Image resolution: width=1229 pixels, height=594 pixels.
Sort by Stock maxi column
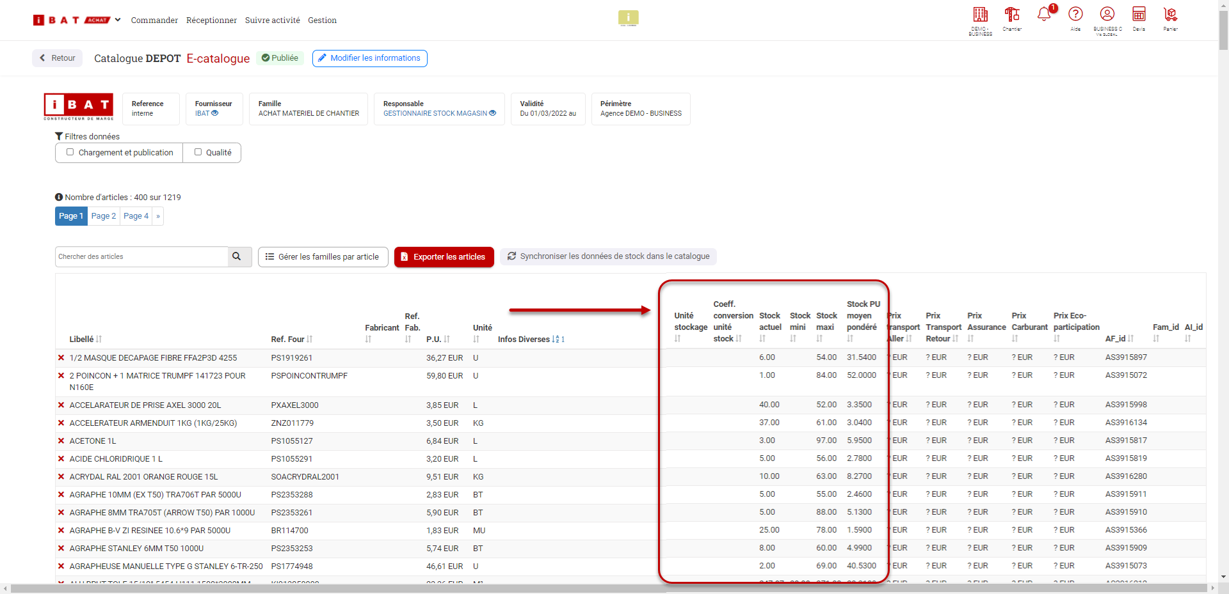coord(819,339)
